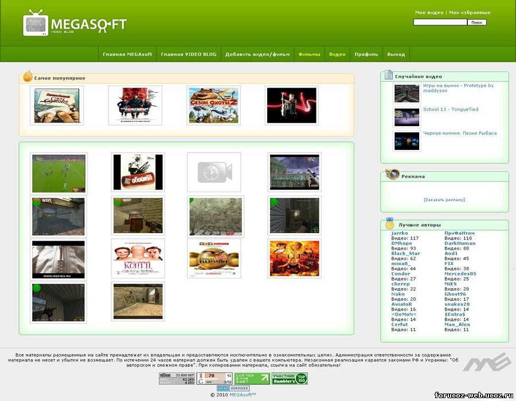Open Главная VIDEO BLOG menu item

[x=189, y=54]
